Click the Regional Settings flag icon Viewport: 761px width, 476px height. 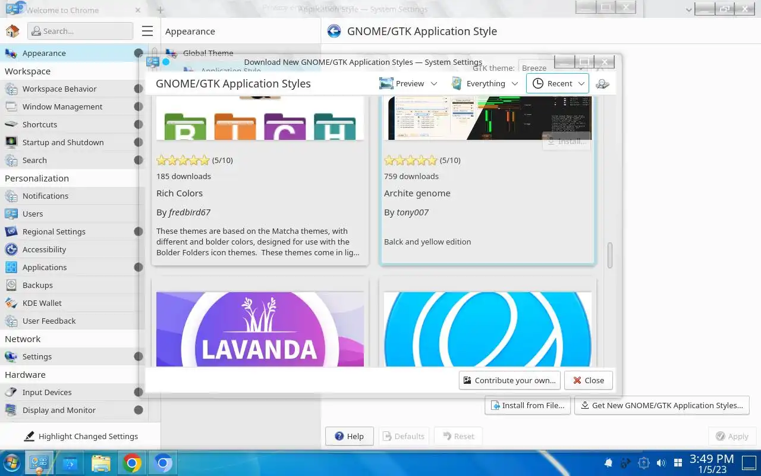click(11, 231)
